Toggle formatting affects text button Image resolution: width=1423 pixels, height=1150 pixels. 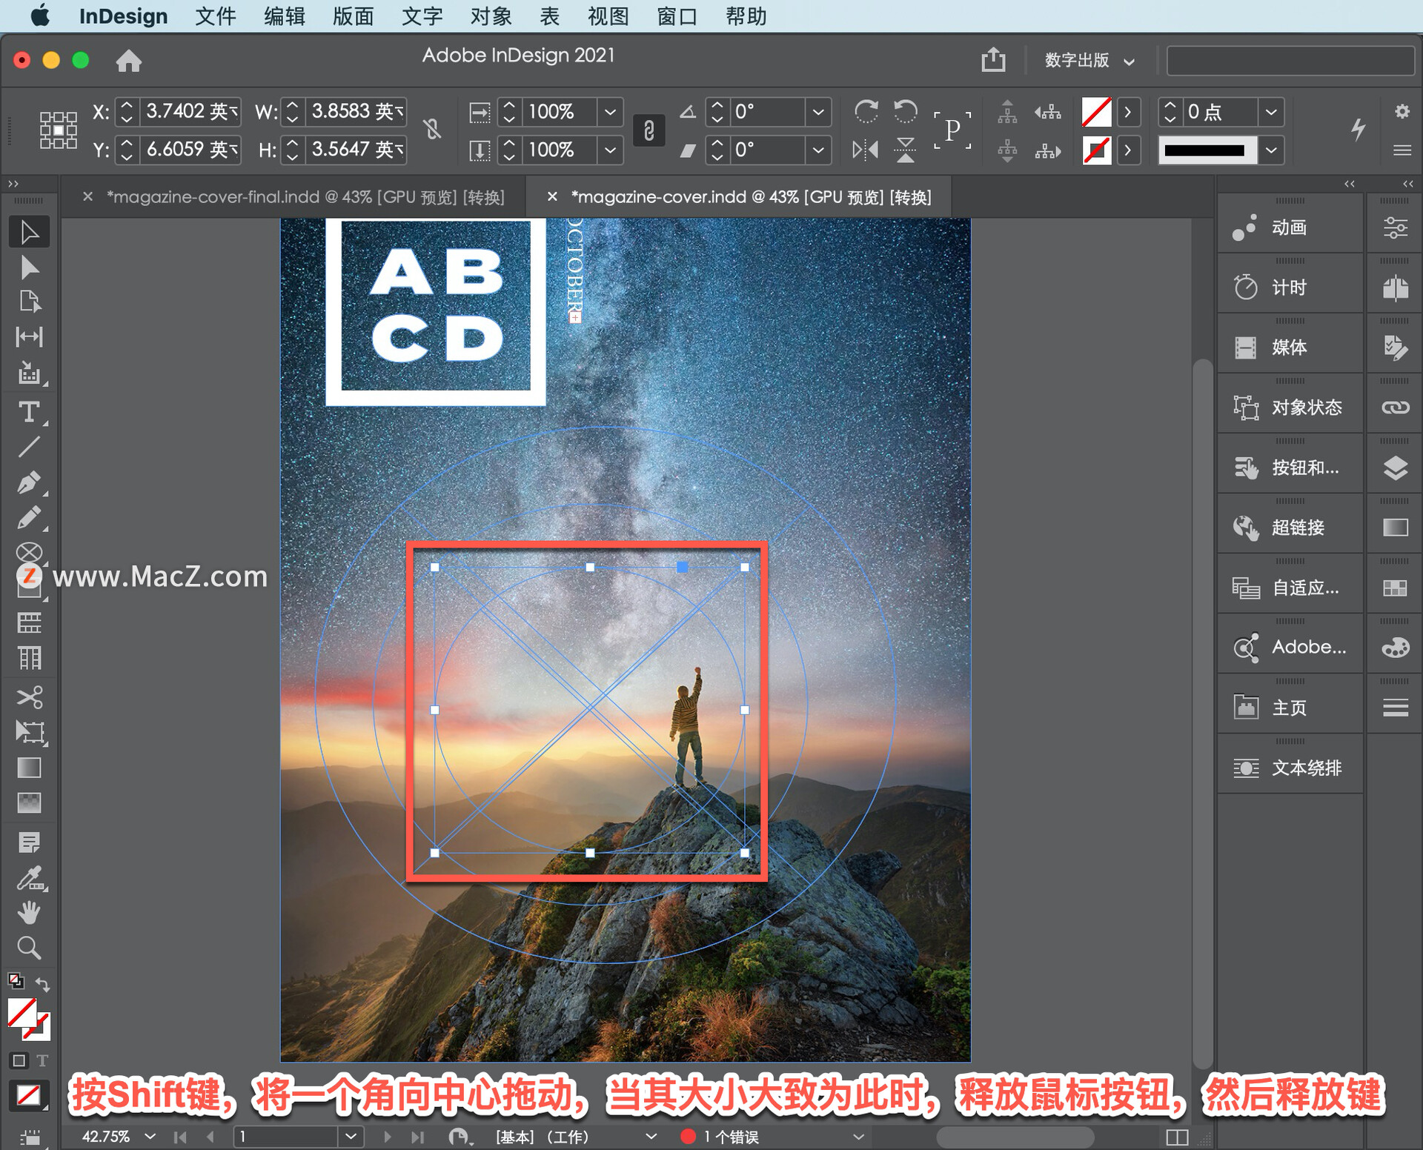[43, 1060]
